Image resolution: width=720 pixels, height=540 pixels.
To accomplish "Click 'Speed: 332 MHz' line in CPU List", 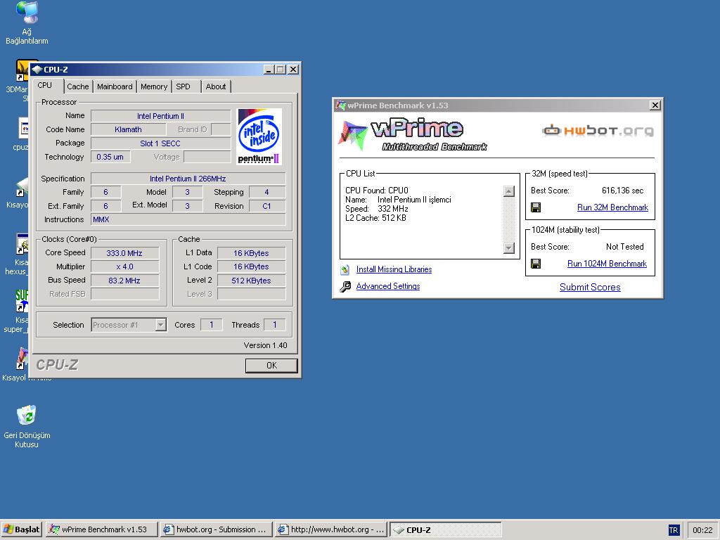I will (377, 209).
